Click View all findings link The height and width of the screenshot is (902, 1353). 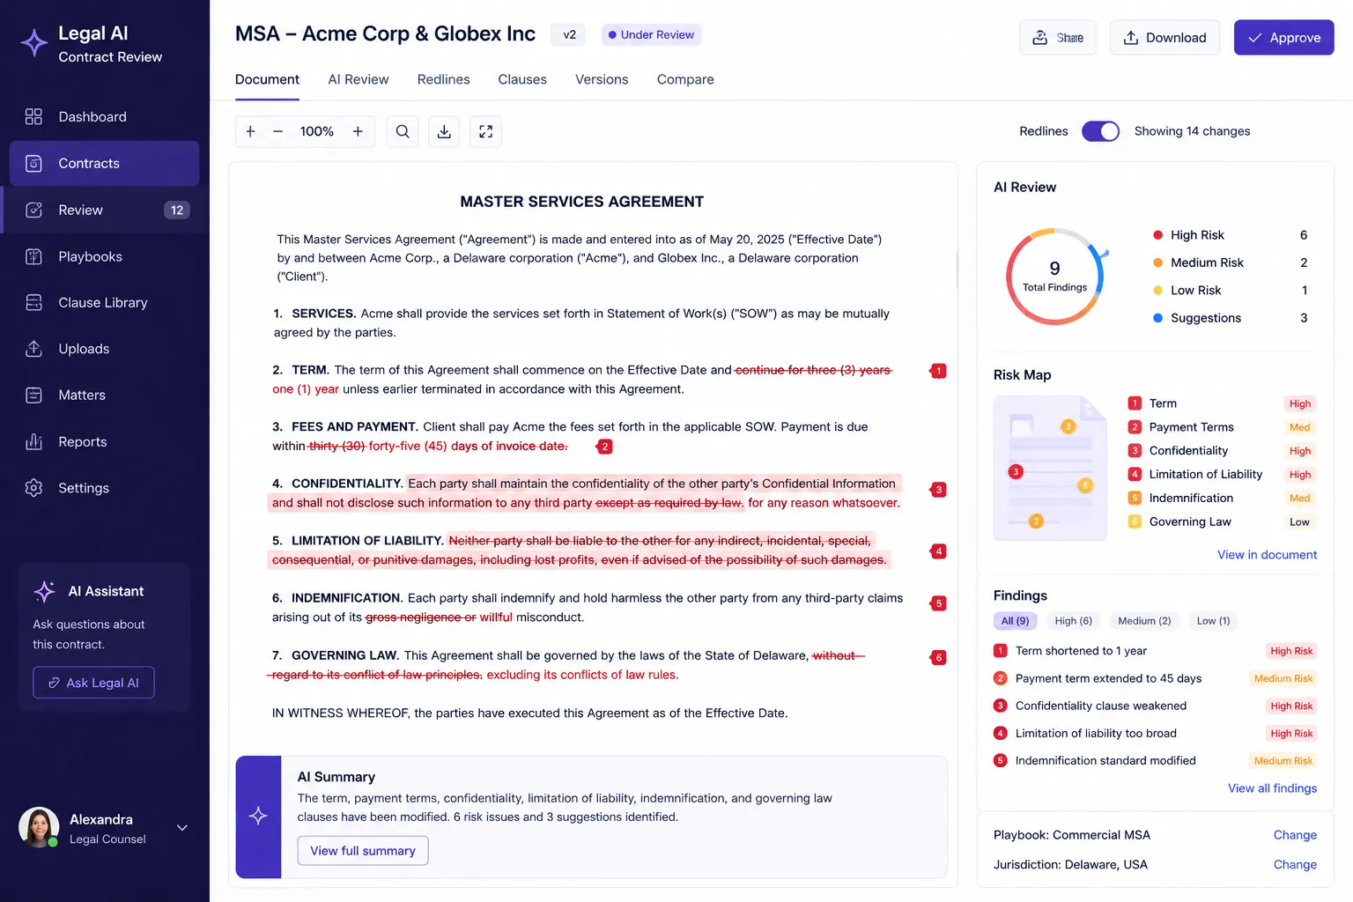point(1272,788)
